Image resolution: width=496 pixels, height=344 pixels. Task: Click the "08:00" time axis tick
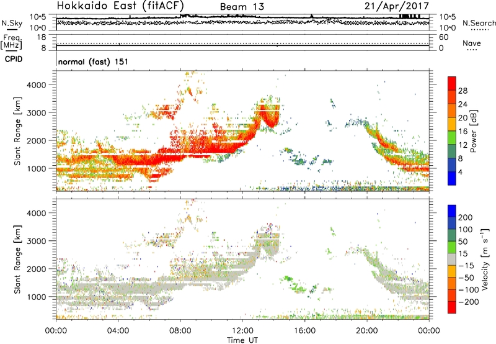[x=180, y=331]
